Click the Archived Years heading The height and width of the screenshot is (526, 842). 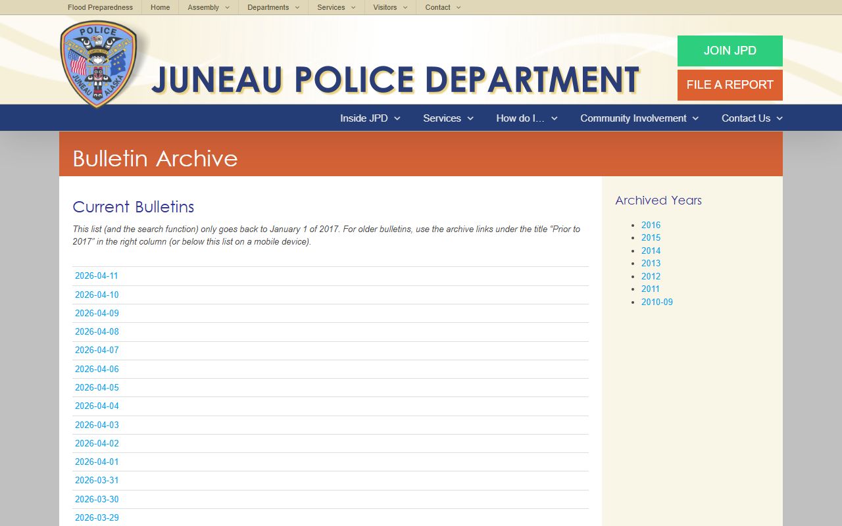point(658,201)
